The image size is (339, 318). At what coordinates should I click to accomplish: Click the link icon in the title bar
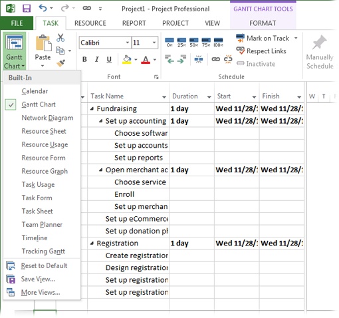(x=86, y=9)
